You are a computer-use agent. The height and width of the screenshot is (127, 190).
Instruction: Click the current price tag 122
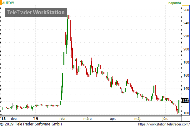coord(185,101)
